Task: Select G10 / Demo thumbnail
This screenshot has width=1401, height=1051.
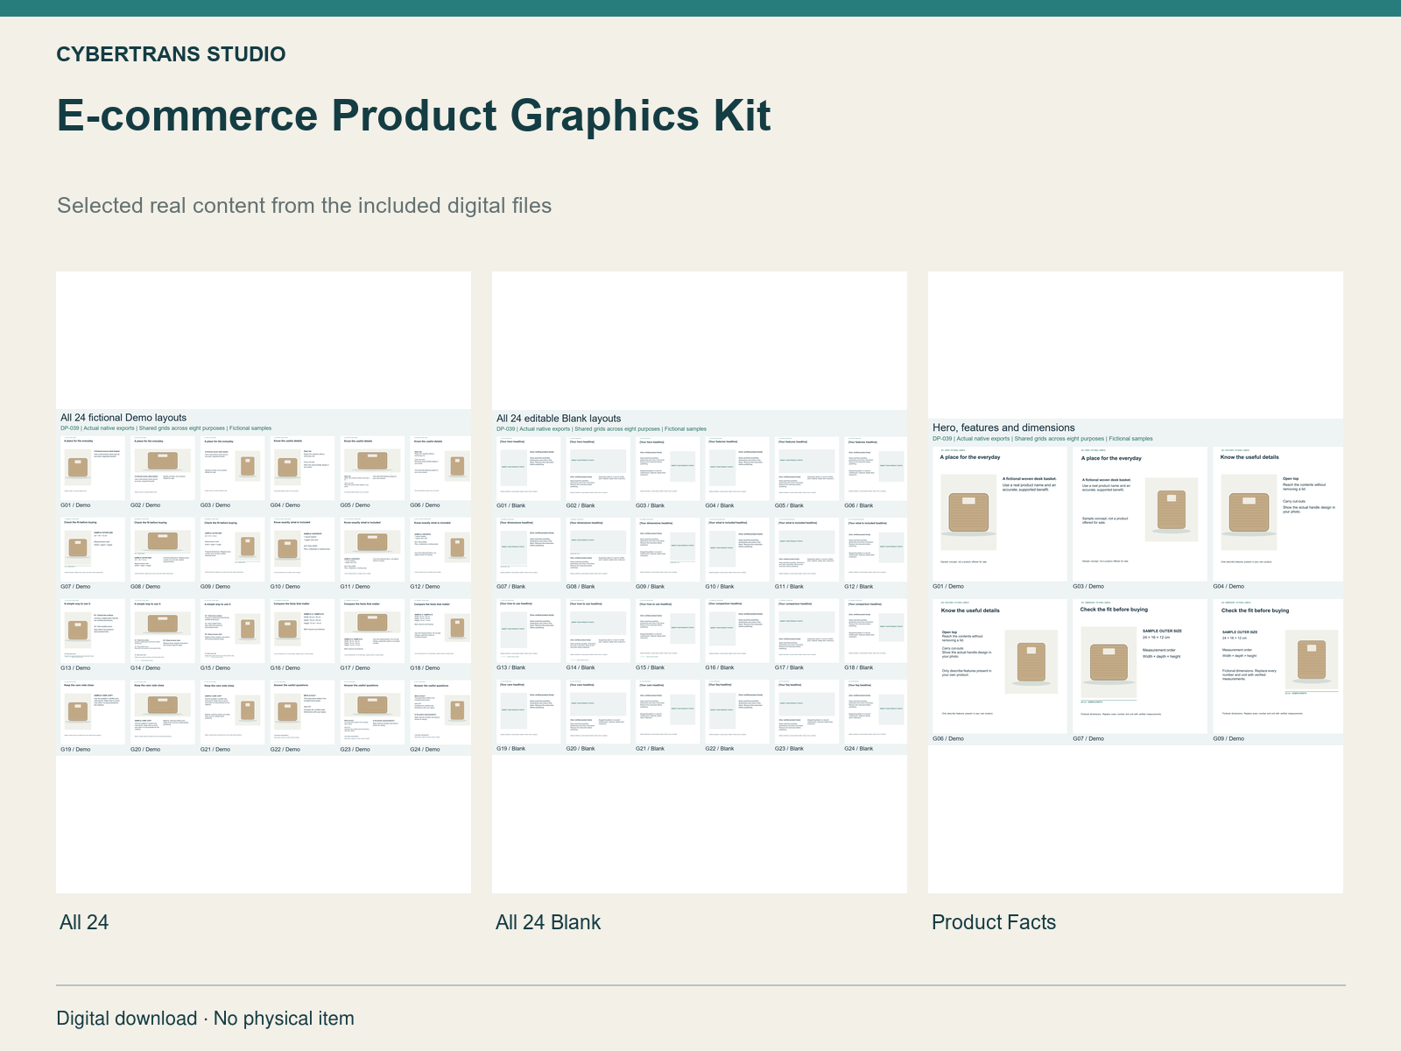Action: 303,550
